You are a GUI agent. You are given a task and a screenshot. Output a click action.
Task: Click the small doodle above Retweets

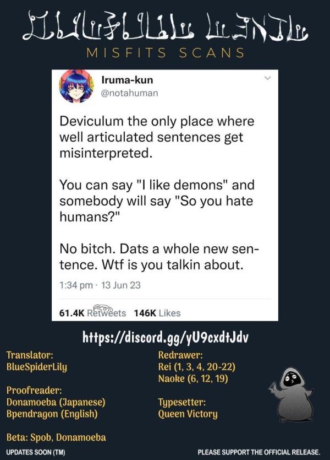pos(102,308)
